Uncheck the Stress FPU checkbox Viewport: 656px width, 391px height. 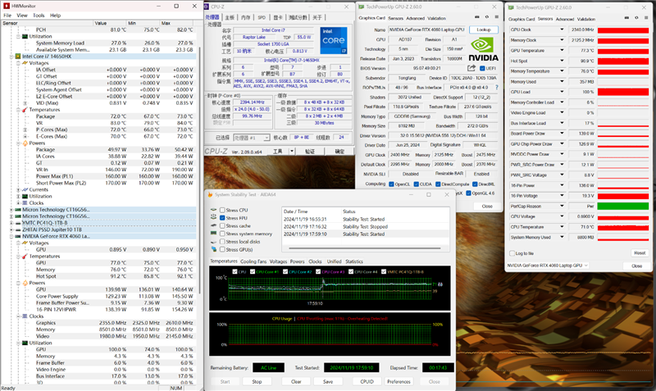coord(222,218)
